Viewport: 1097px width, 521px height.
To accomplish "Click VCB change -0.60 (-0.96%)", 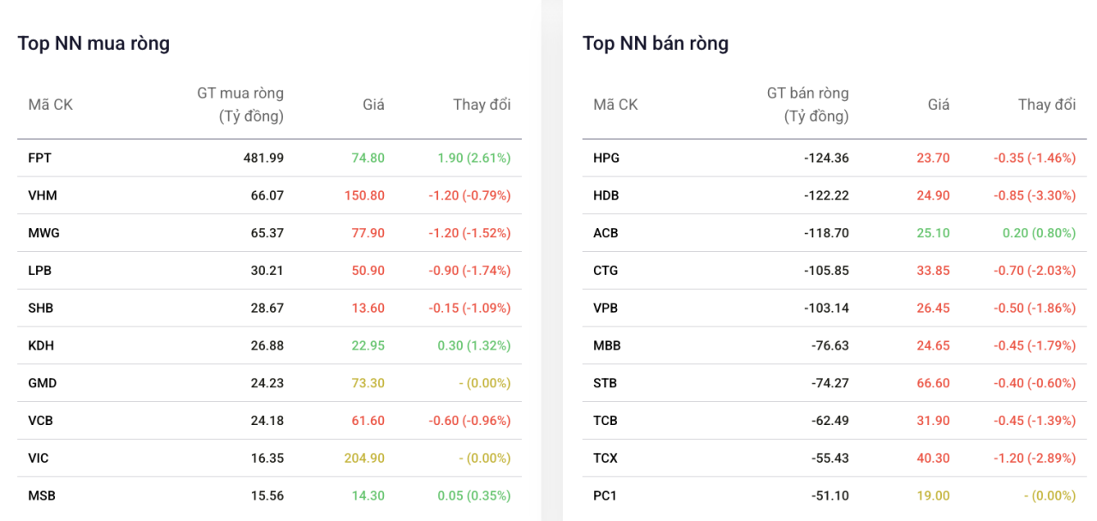I will [x=470, y=421].
